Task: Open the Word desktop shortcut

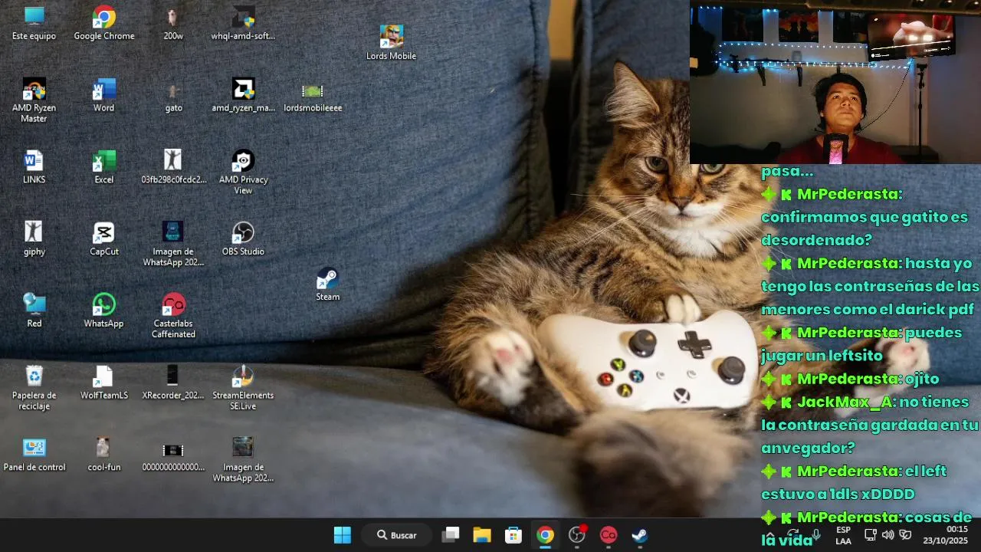Action: coord(103,95)
